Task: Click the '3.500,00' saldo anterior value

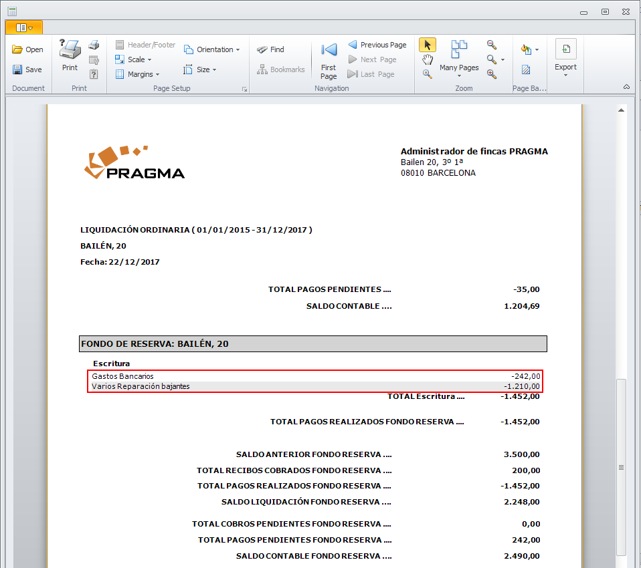Action: coord(522,454)
